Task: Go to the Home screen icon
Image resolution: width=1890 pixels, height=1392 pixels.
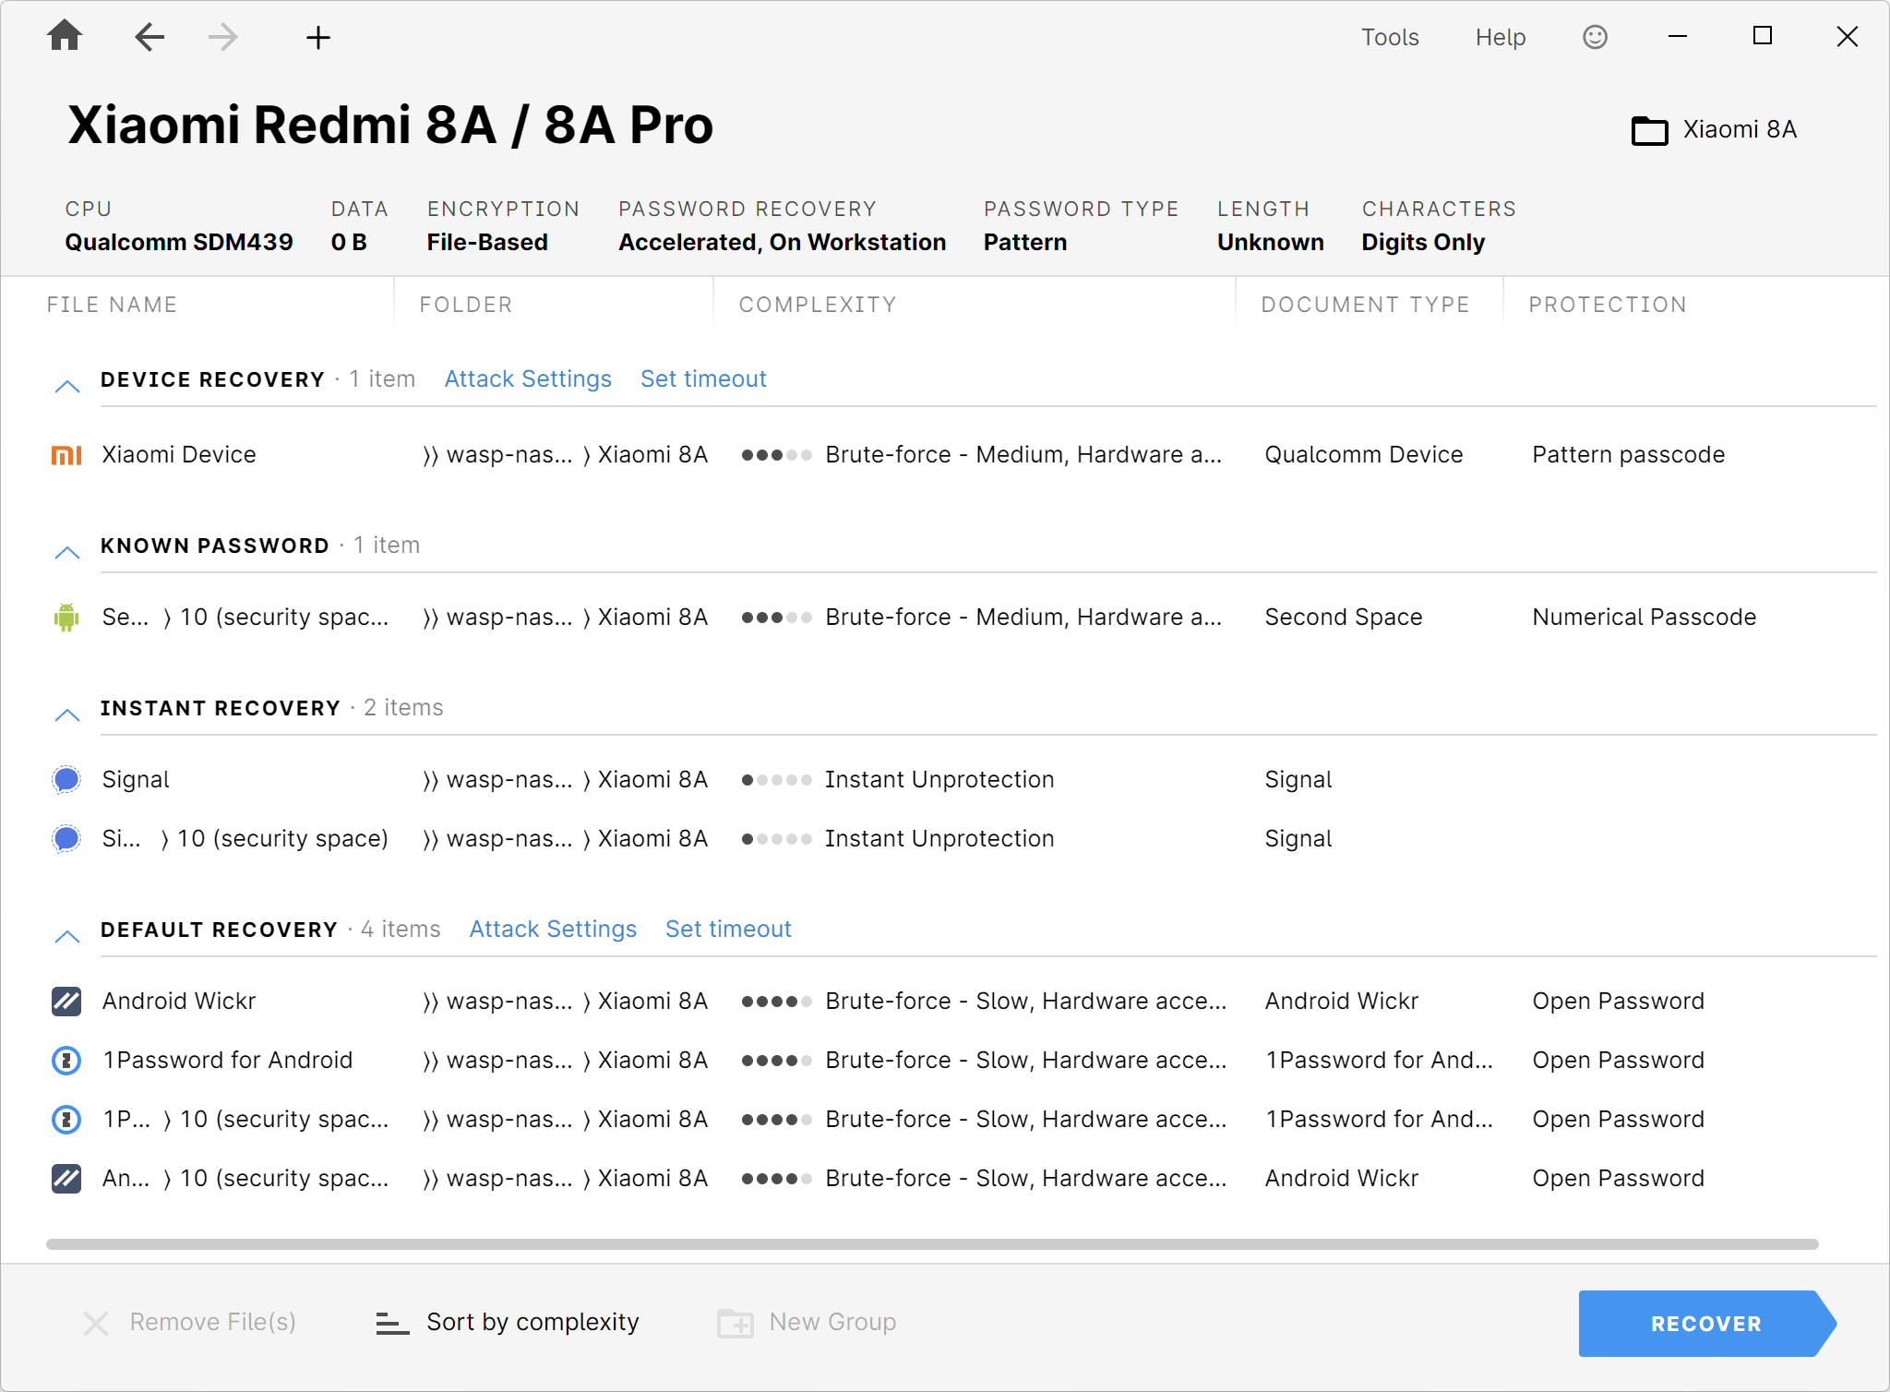Action: coord(65,37)
